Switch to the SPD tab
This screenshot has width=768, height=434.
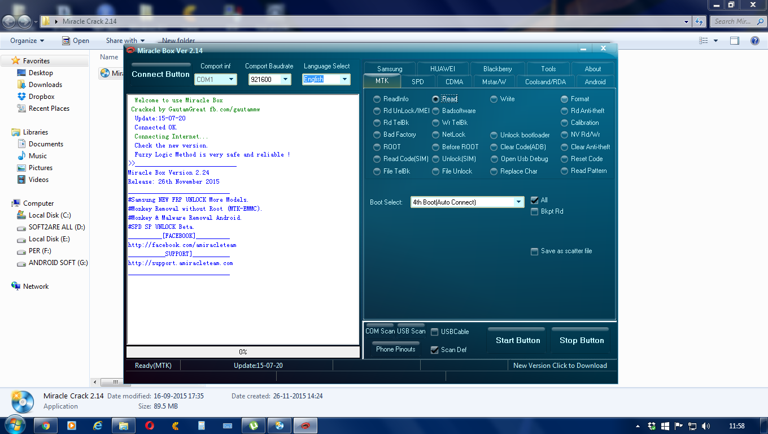pos(418,82)
